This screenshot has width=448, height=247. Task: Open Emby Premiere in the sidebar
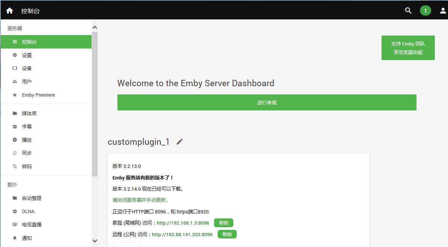[x=46, y=95]
